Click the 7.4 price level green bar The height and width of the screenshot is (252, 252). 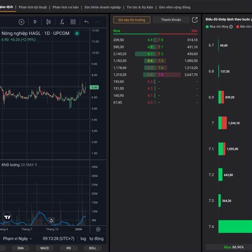(x=235, y=226)
